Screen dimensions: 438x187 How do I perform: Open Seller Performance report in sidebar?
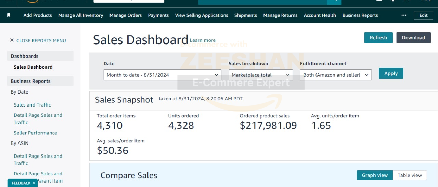35,133
